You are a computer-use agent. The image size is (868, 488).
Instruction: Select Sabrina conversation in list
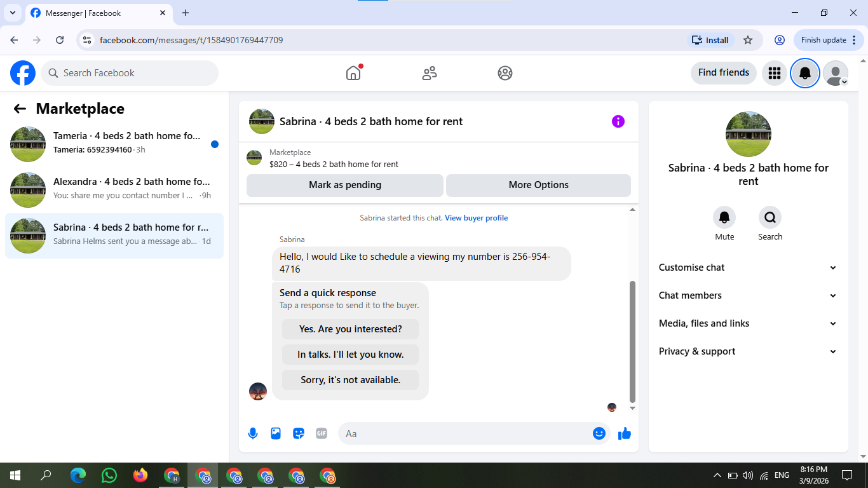pyautogui.click(x=114, y=236)
